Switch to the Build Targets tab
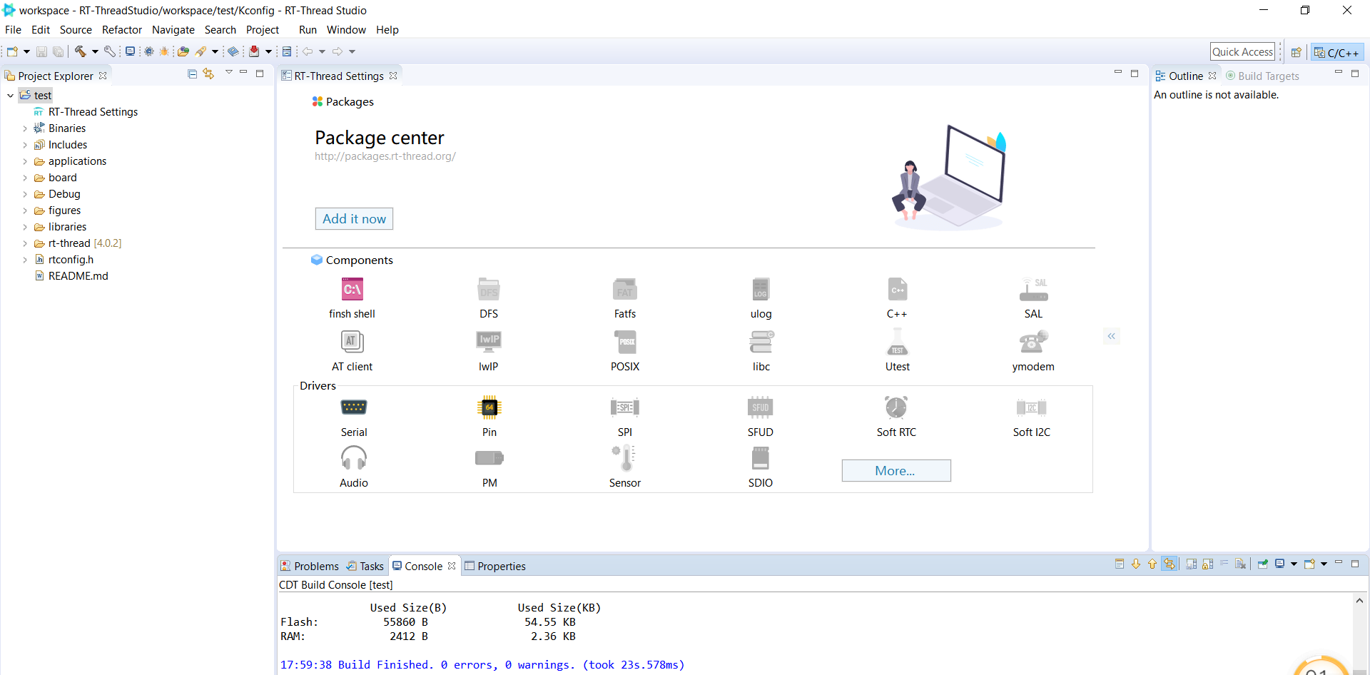Screen dimensions: 1370x675 (1262, 76)
